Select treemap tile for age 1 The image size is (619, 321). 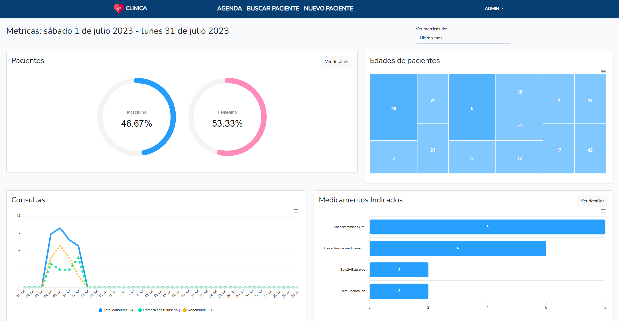pyautogui.click(x=559, y=99)
